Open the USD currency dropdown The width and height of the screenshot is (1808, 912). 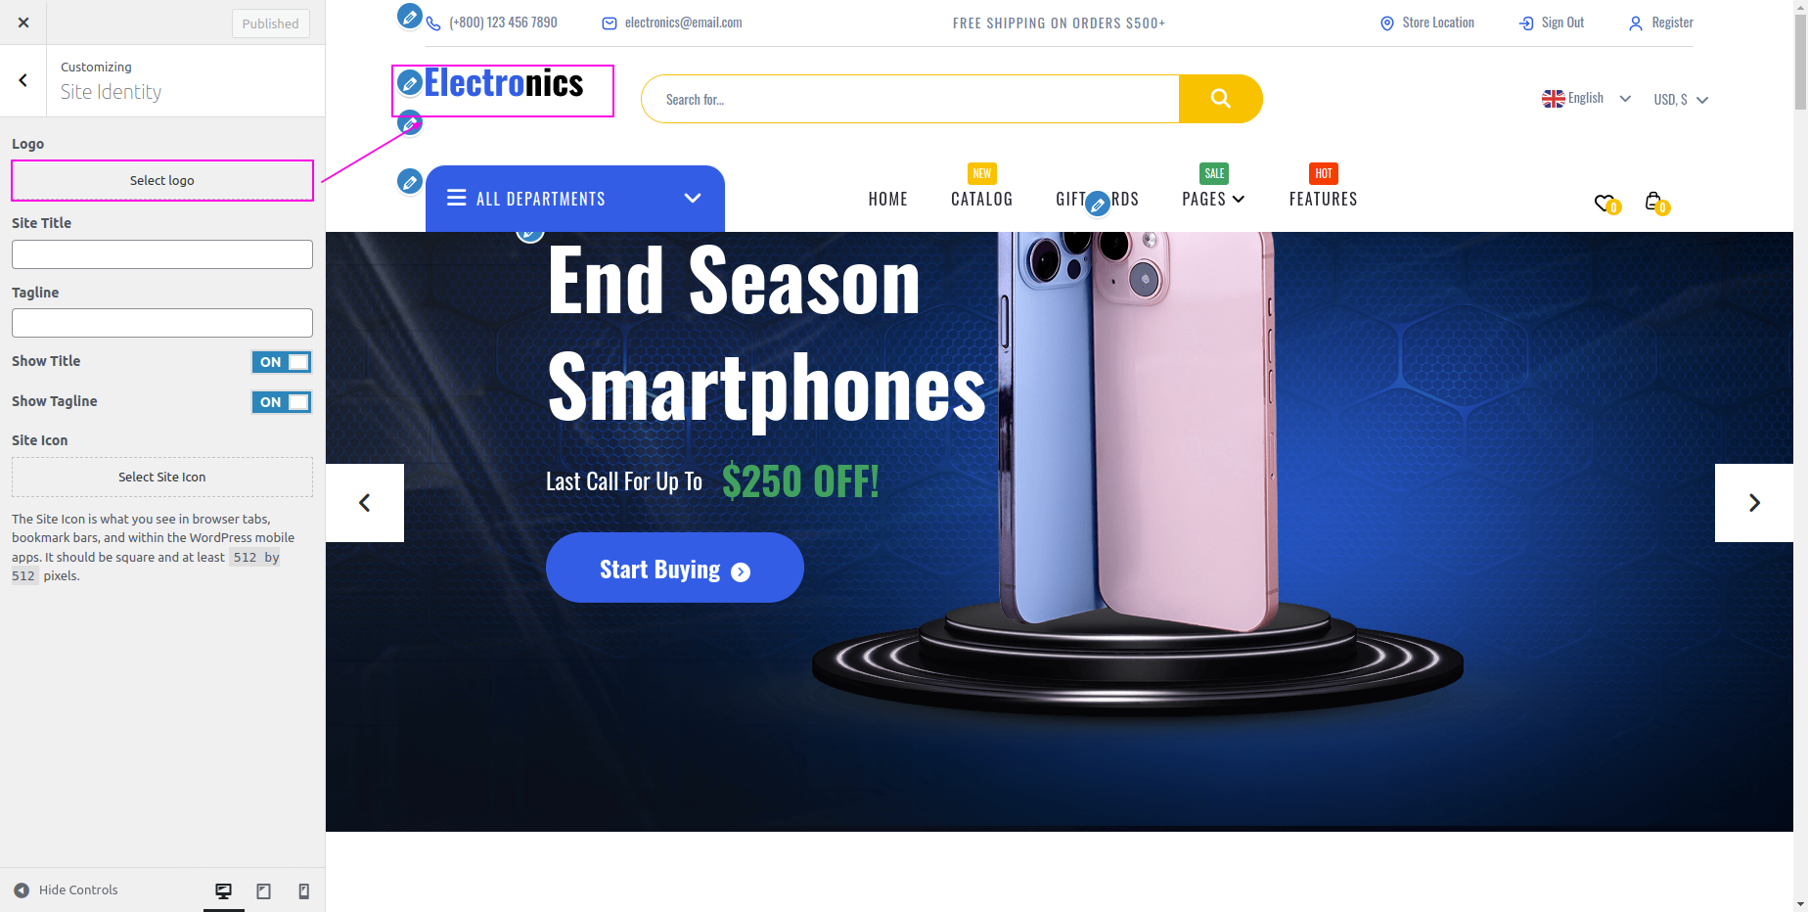pos(1681,100)
